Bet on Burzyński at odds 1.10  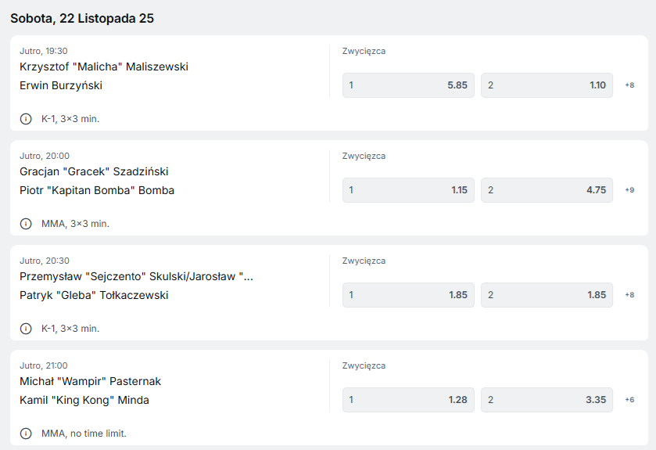pyautogui.click(x=547, y=85)
